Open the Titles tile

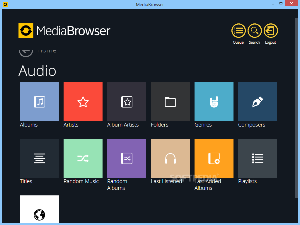[x=40, y=158]
